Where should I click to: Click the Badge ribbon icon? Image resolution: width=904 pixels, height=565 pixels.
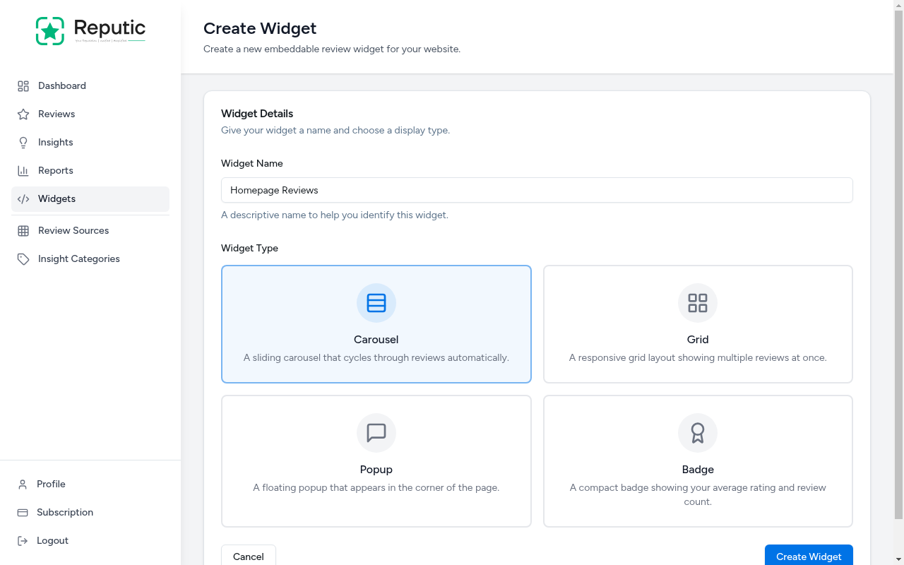[x=697, y=432]
